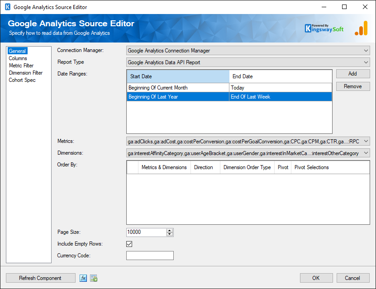
Task: Click the Pivot column header
Action: click(x=283, y=167)
